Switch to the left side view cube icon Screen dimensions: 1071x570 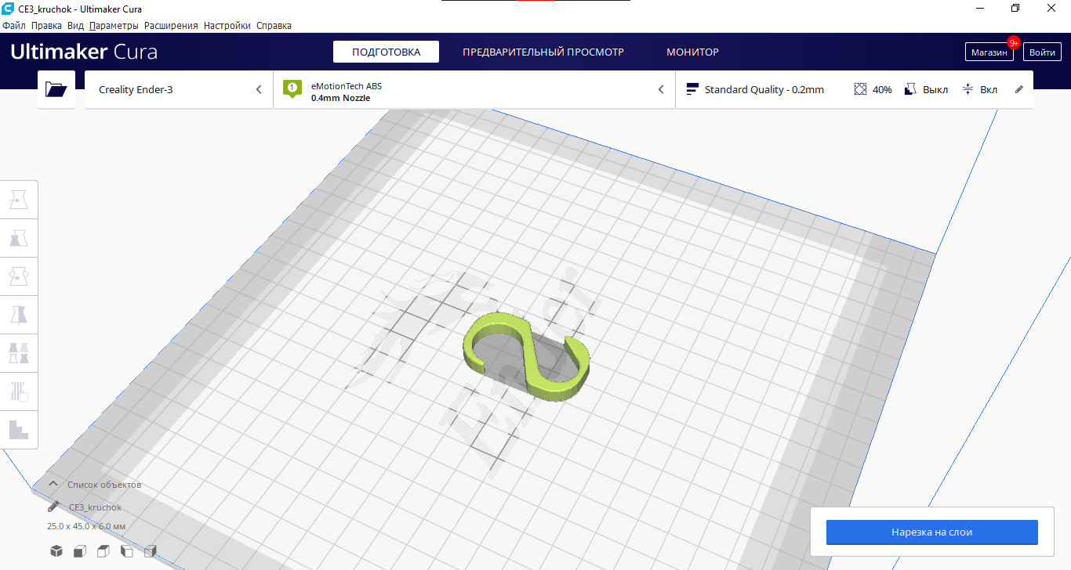coord(127,551)
